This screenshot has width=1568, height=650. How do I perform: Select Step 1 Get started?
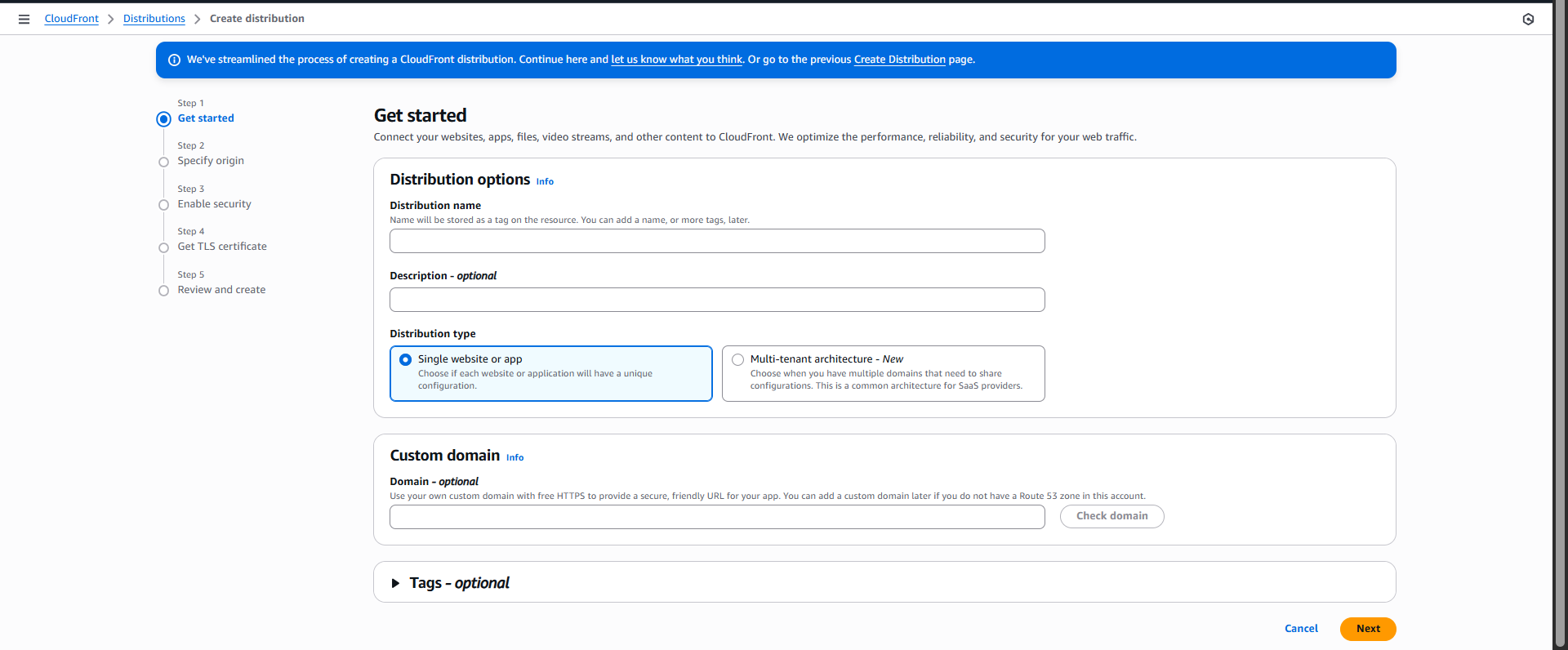pyautogui.click(x=206, y=118)
